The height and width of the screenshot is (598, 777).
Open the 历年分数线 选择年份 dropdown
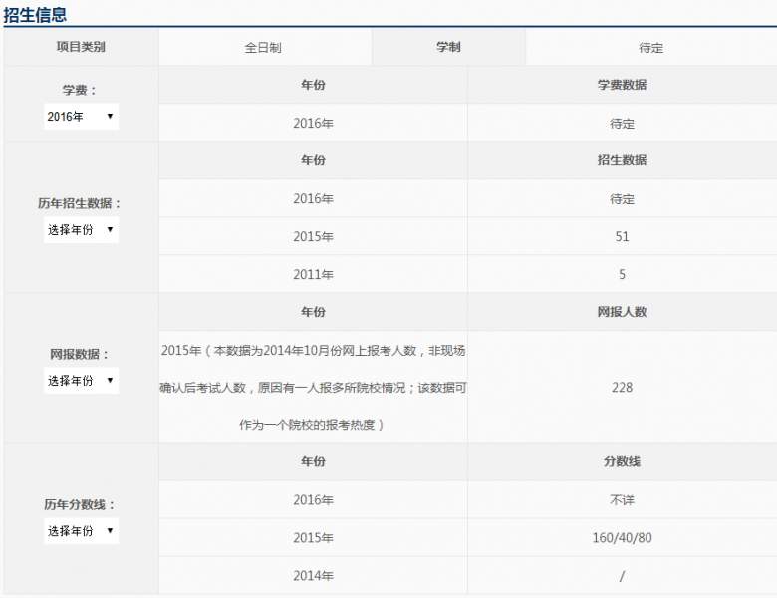(81, 531)
